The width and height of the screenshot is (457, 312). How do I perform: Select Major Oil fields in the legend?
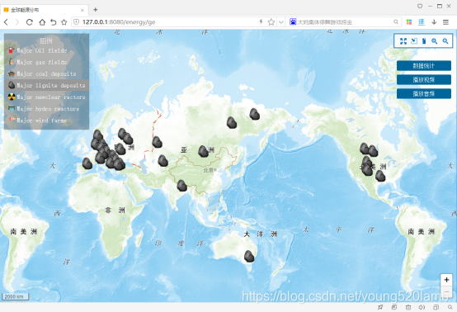(47, 50)
